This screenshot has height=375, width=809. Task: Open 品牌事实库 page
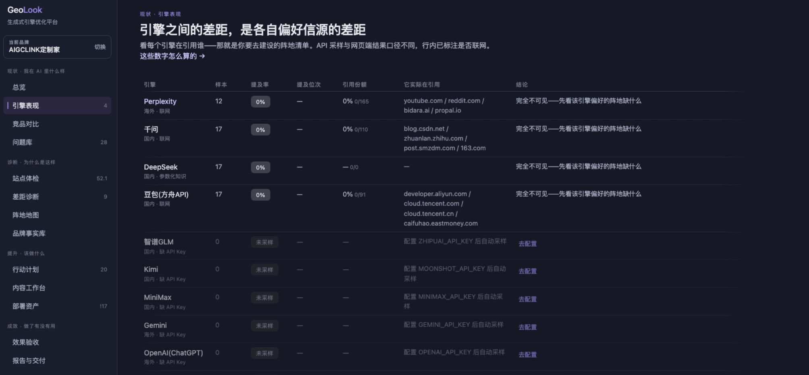57,233
